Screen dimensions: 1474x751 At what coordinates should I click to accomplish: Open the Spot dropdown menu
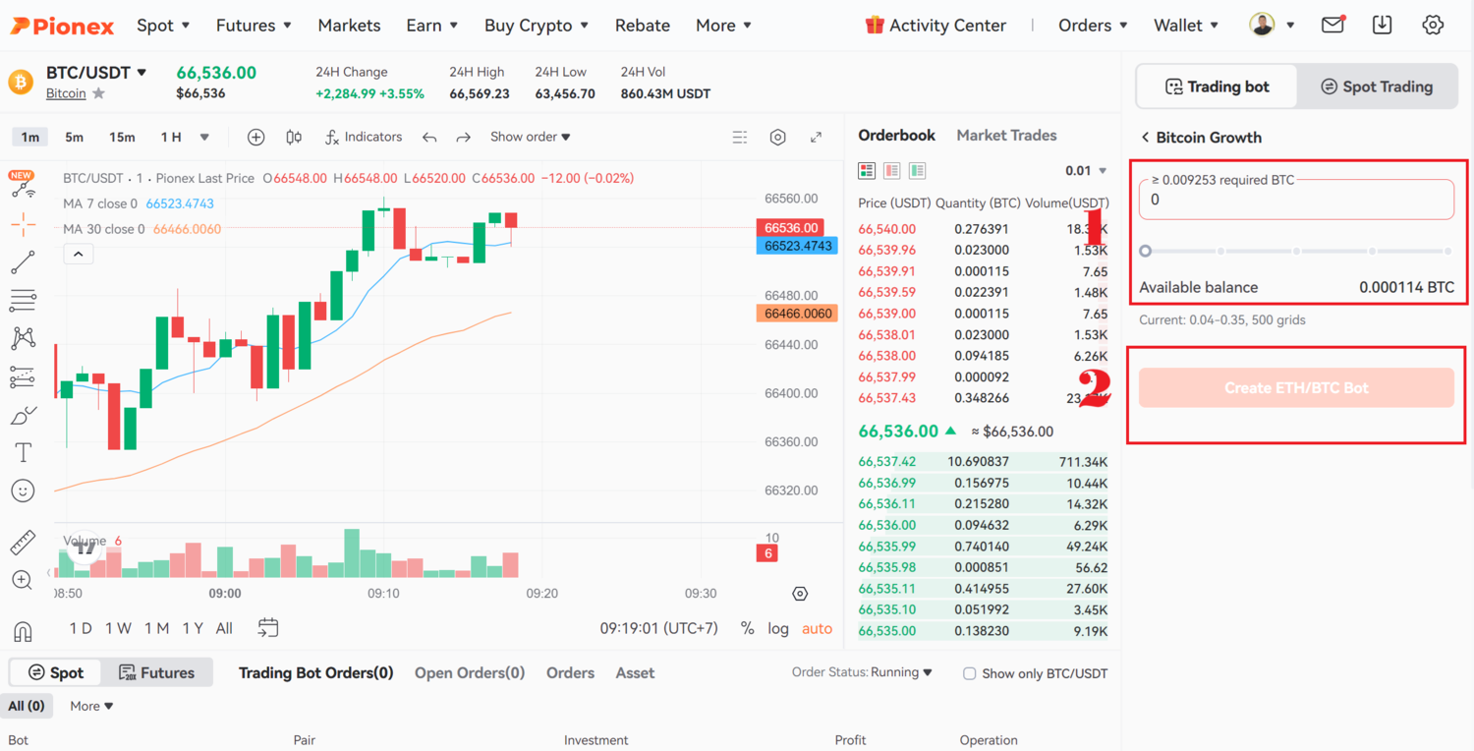163,26
